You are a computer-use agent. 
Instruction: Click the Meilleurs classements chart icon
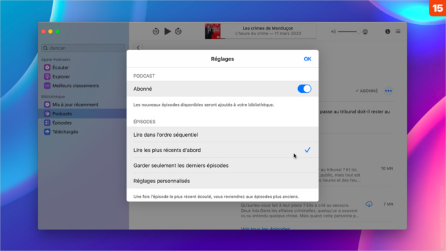point(47,85)
